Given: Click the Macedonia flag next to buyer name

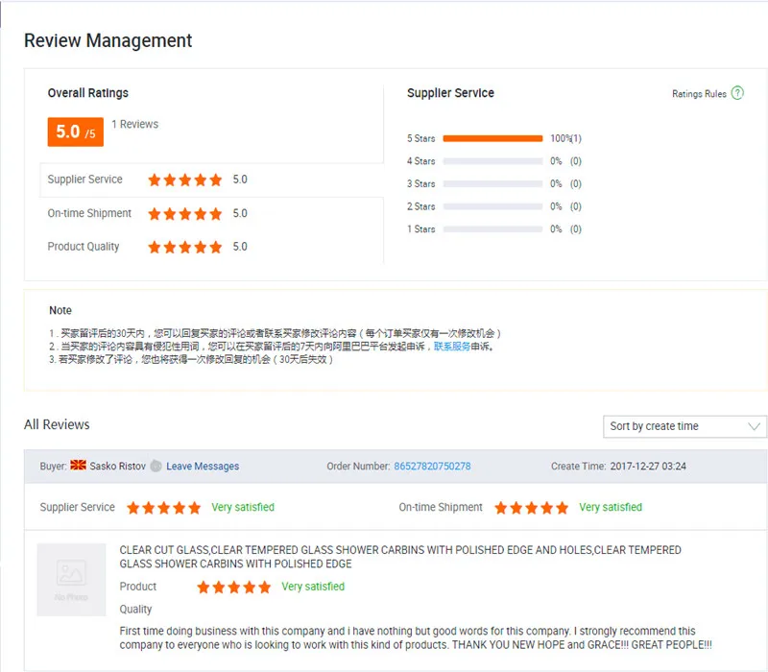Looking at the screenshot, I should [x=78, y=465].
